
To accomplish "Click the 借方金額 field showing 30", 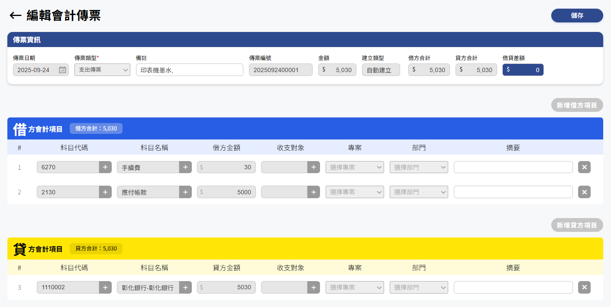I will click(x=226, y=167).
